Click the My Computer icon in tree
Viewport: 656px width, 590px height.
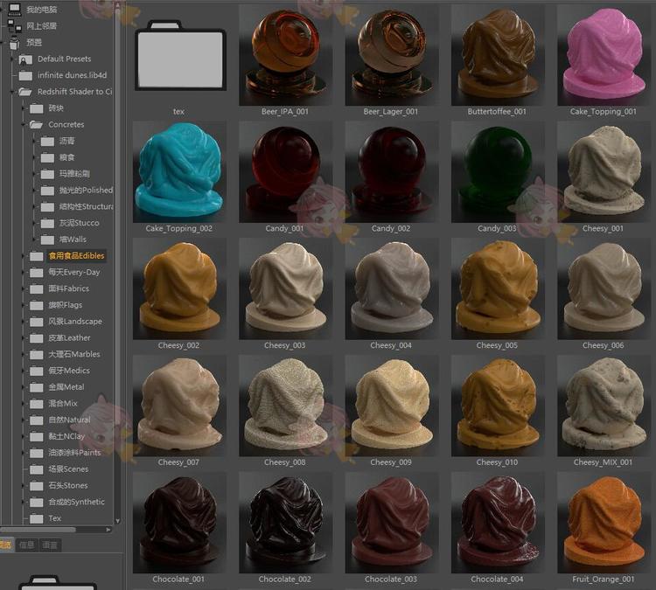[x=15, y=10]
